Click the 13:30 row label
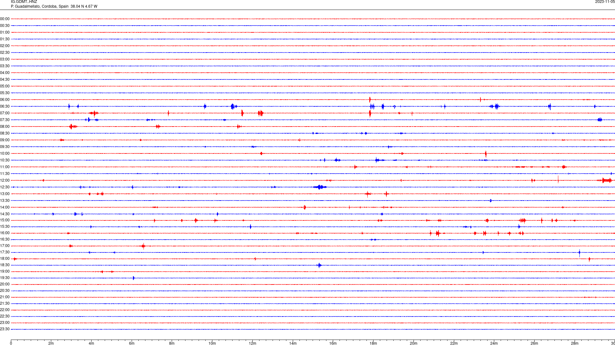This screenshot has height=346, width=615. click(x=5, y=201)
